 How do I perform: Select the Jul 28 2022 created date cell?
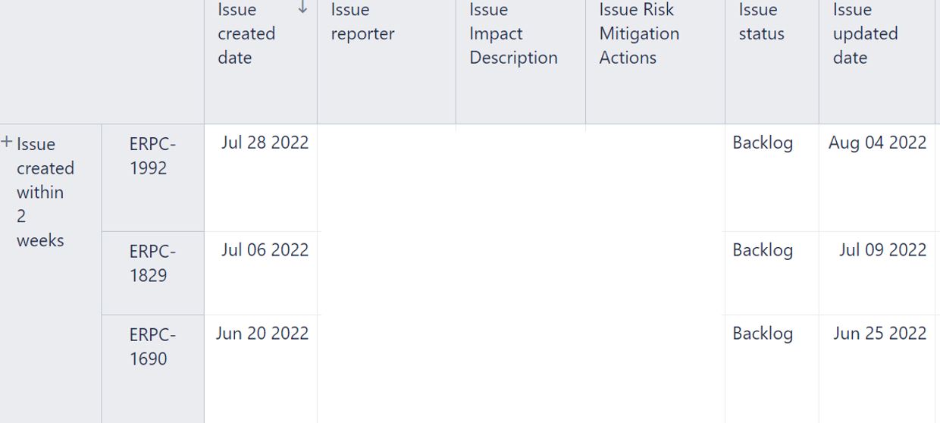pyautogui.click(x=261, y=178)
